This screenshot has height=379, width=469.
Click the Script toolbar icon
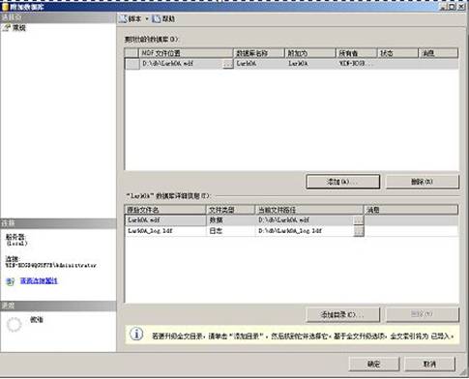[x=123, y=19]
